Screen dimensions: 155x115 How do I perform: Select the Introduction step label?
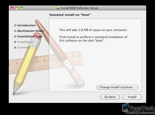[x=26, y=25]
